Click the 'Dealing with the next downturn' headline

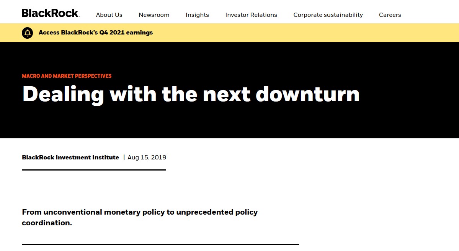[x=191, y=94]
